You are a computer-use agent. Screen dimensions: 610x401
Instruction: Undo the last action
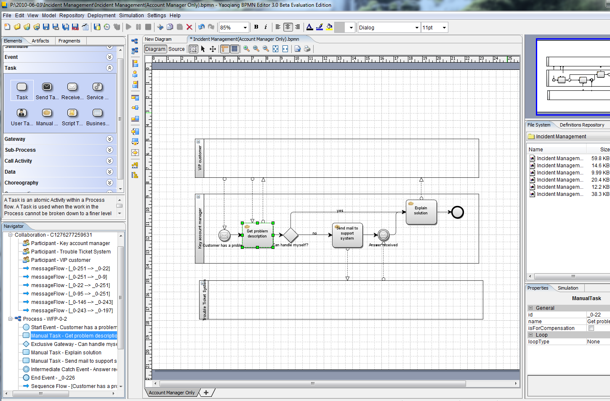pyautogui.click(x=202, y=27)
